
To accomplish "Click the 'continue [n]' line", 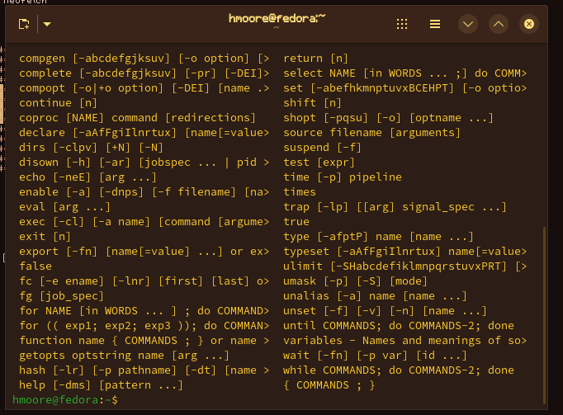I will pos(58,103).
